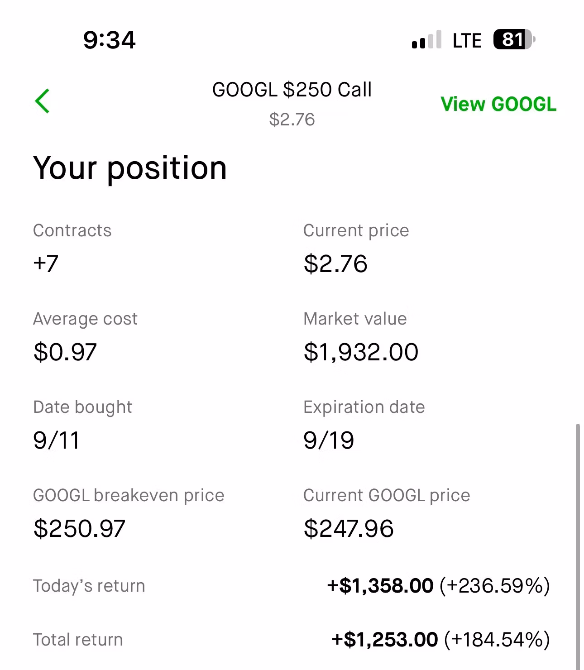Select the Your position heading
This screenshot has height=670, width=584.
point(130,168)
